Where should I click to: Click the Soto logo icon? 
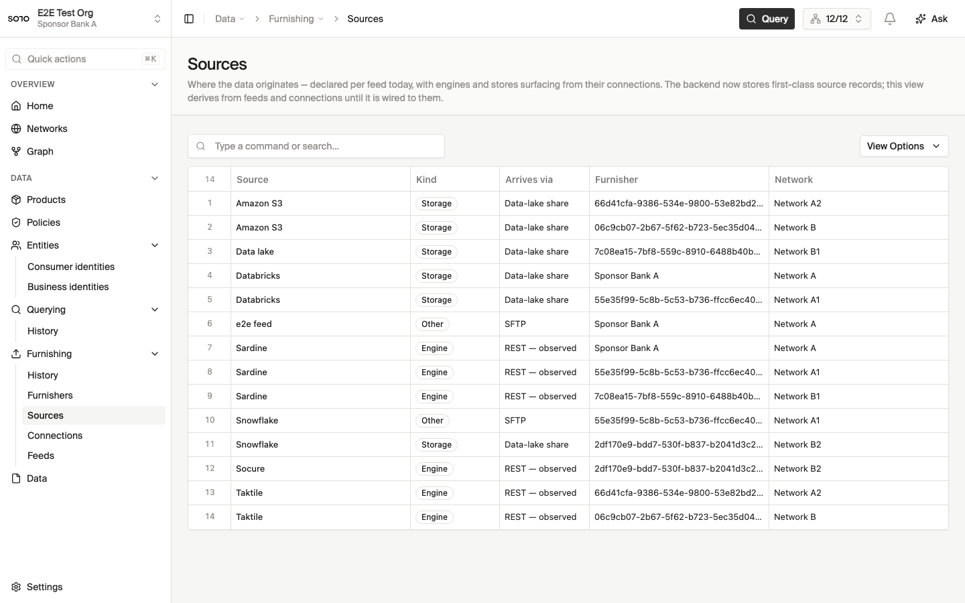tap(19, 19)
